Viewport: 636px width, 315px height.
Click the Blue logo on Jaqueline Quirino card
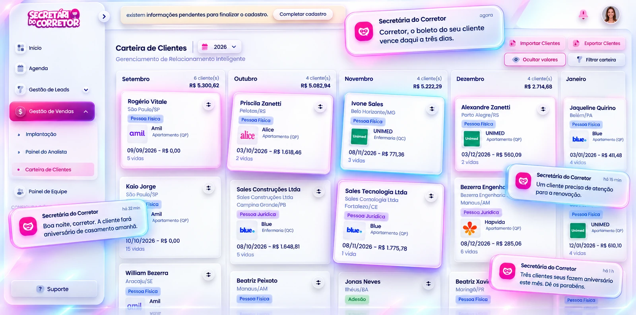click(x=579, y=139)
